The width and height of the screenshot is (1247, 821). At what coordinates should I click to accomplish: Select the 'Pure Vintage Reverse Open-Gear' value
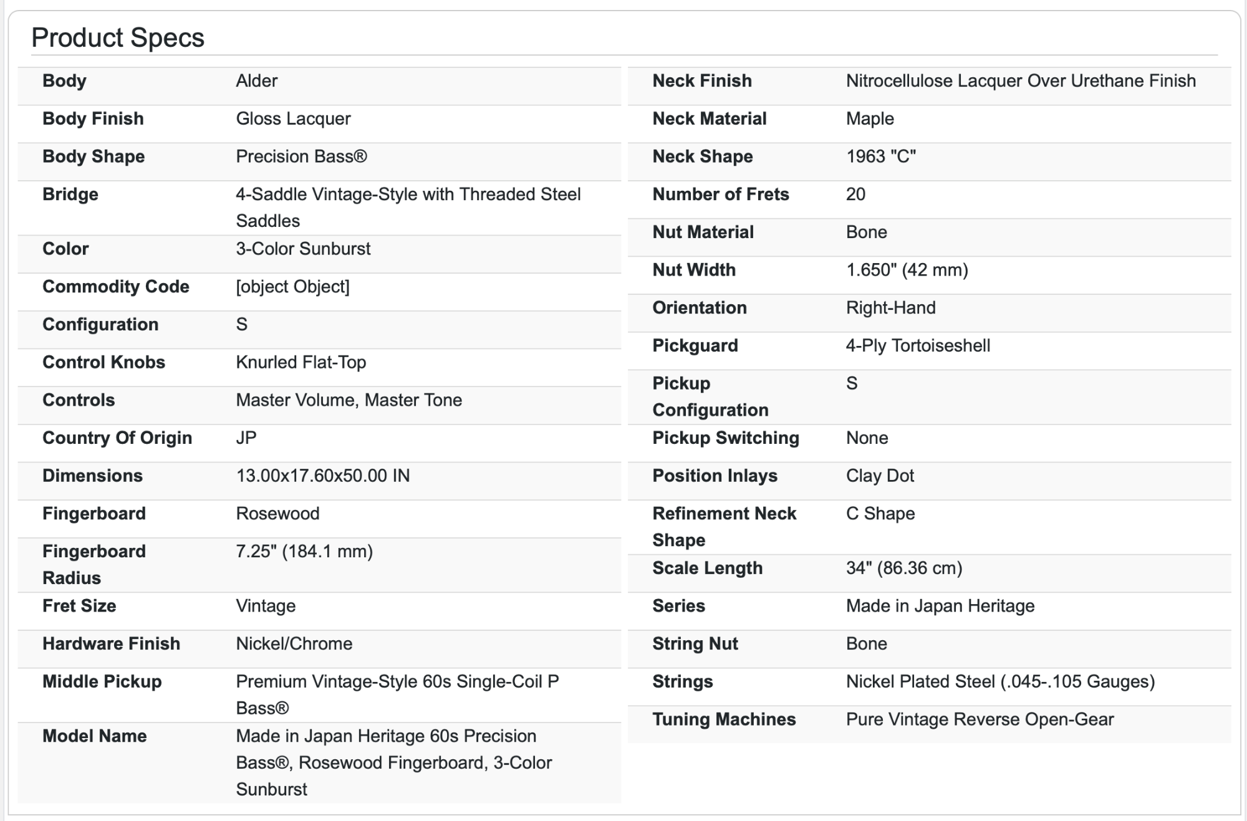coord(980,719)
